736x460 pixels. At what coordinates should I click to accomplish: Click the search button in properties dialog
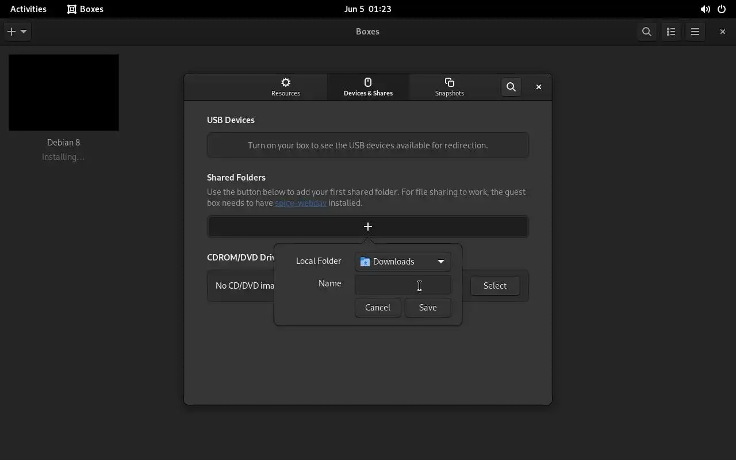511,87
